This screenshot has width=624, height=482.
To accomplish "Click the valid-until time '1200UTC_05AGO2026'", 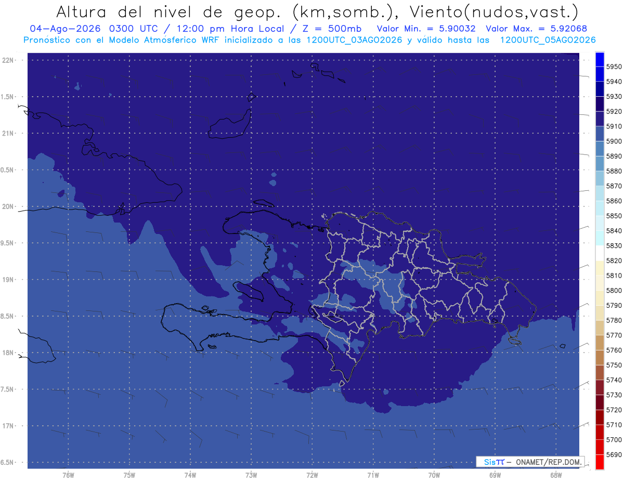I will tap(548, 40).
